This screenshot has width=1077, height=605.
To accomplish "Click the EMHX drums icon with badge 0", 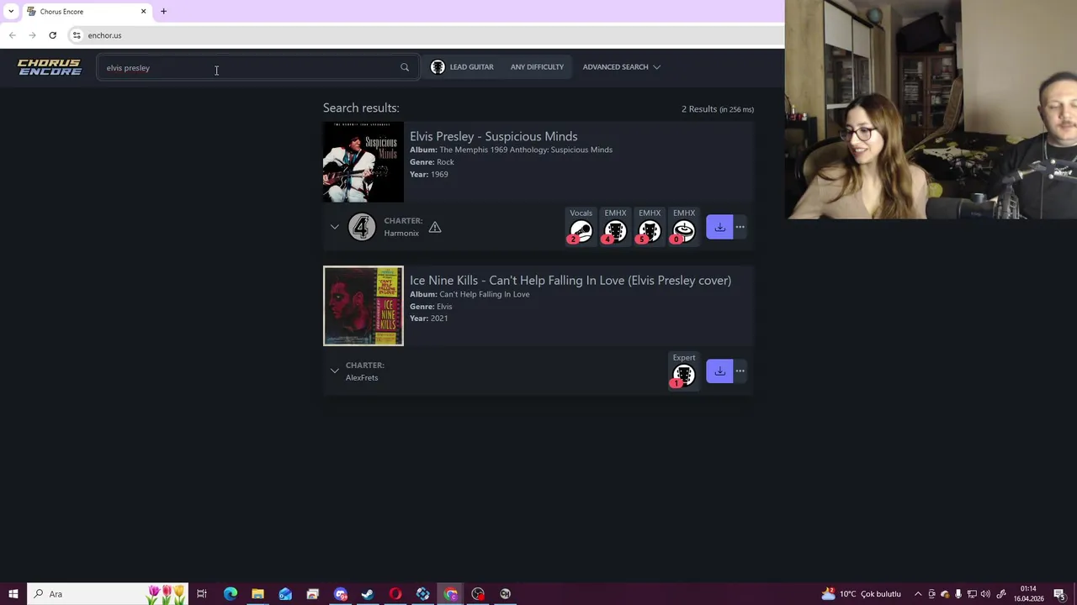I will pyautogui.click(x=684, y=231).
